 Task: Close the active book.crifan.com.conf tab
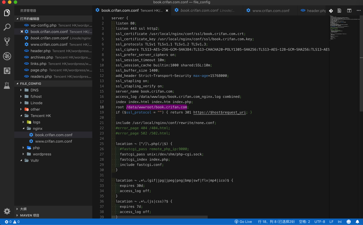click(167, 10)
